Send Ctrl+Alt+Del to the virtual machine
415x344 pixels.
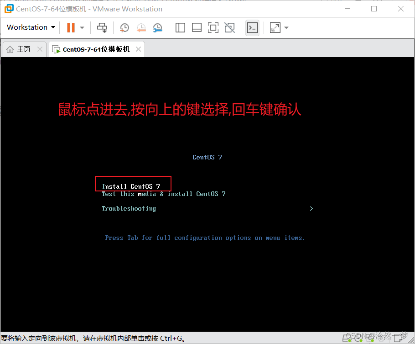click(102, 27)
